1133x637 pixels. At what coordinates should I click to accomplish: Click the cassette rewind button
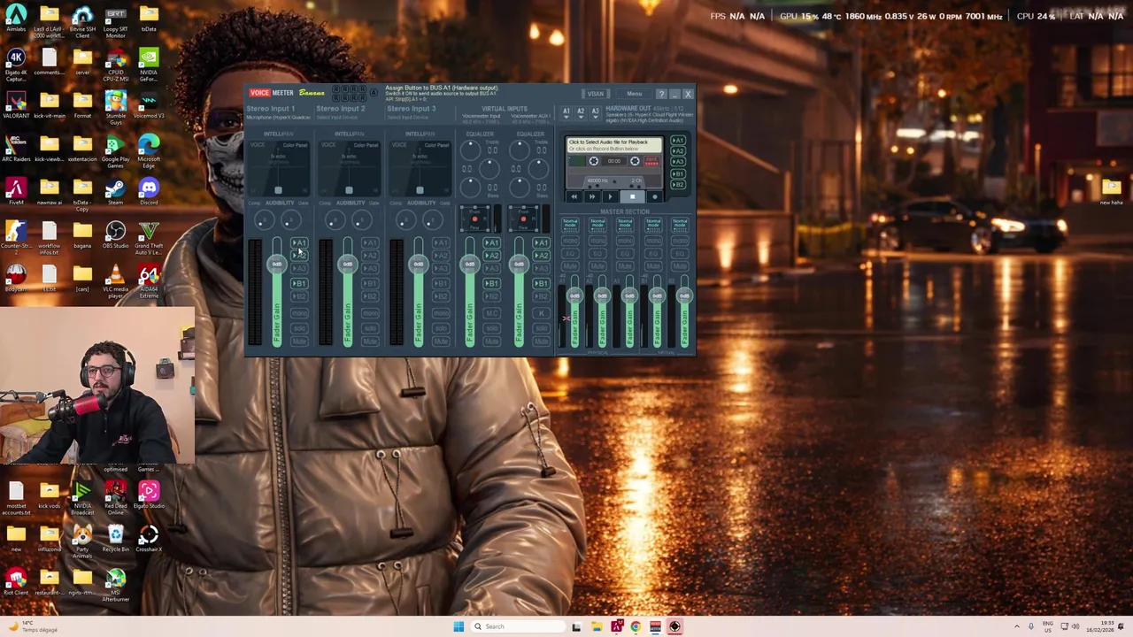(574, 196)
